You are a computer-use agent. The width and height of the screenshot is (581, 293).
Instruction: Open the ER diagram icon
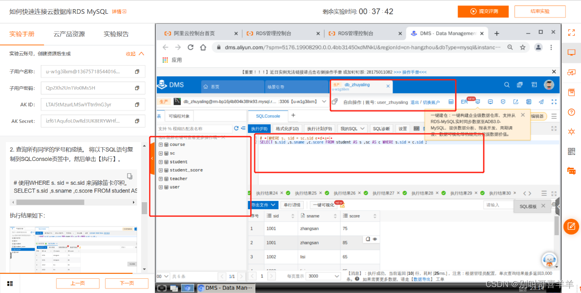click(x=464, y=102)
